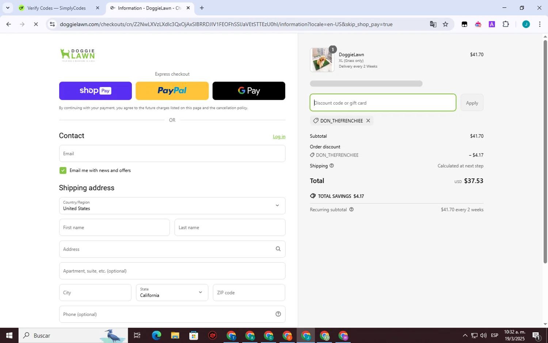This screenshot has height=343, width=548.
Task: Click the DoggieLawn logo
Action: (77, 55)
